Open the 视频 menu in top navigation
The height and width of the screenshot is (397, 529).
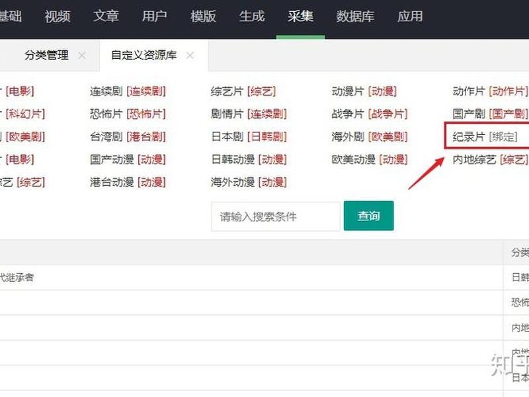click(58, 16)
